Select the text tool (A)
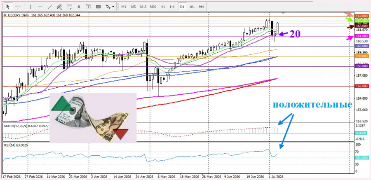Image resolution: width=371 pixels, height=180 pixels. click(x=79, y=7)
